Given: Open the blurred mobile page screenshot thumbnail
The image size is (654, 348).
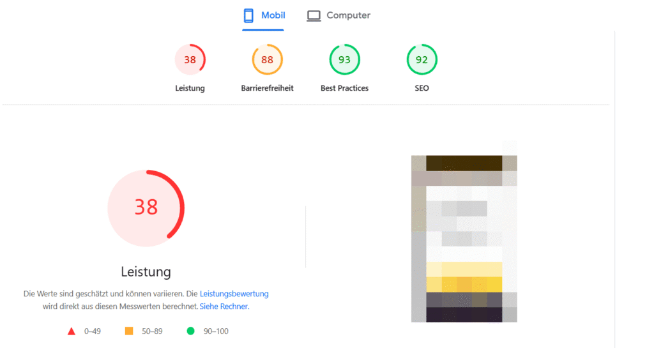Looking at the screenshot, I should pos(464,238).
